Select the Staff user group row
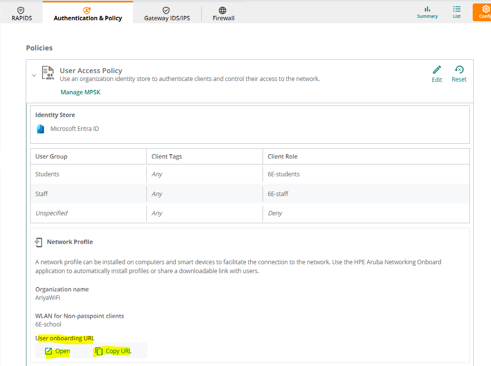Viewport: 491px width, 366px height. pyautogui.click(x=250, y=194)
